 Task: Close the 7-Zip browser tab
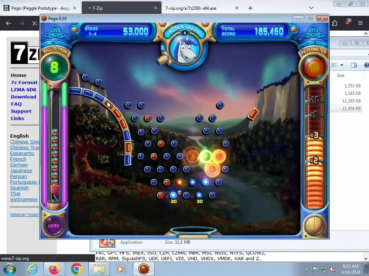(156, 8)
